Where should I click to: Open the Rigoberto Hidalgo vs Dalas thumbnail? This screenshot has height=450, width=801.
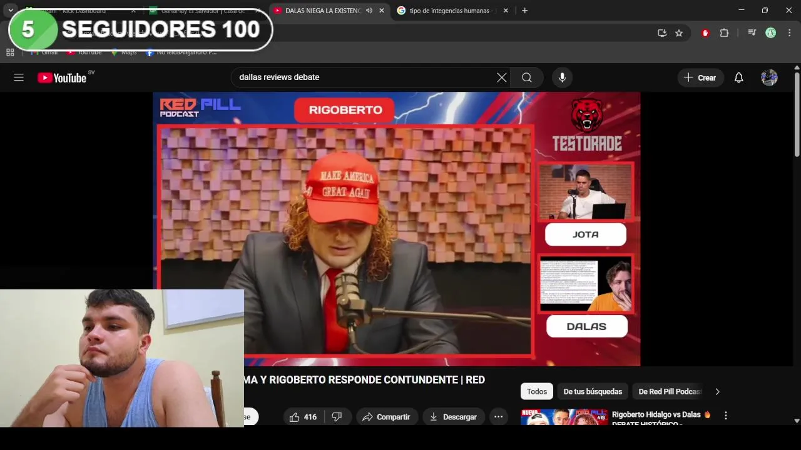coord(564,417)
